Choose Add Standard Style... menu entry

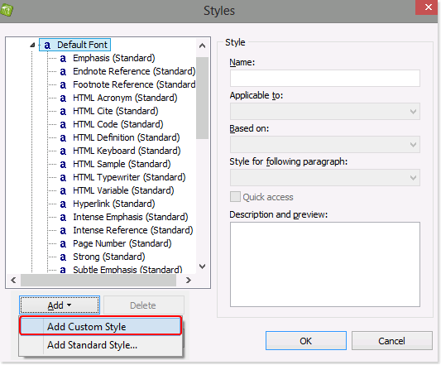coord(101,345)
